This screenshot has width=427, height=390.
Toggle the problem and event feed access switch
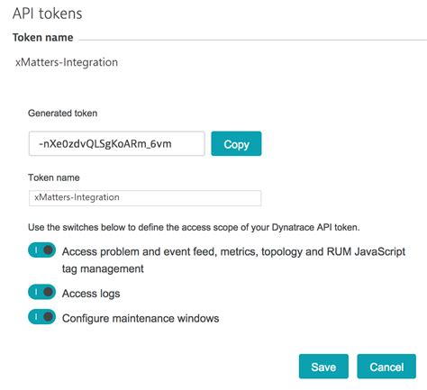(41, 250)
